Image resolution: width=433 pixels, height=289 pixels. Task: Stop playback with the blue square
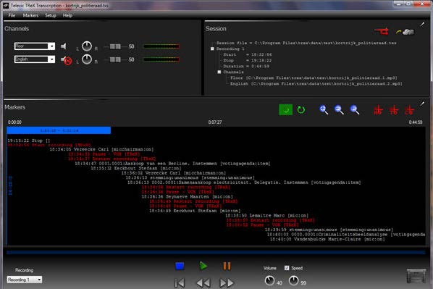pos(180,266)
